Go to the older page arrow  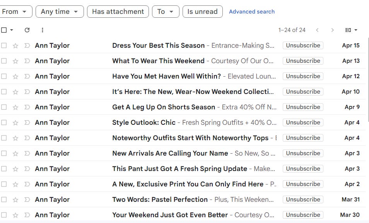[x=332, y=30]
